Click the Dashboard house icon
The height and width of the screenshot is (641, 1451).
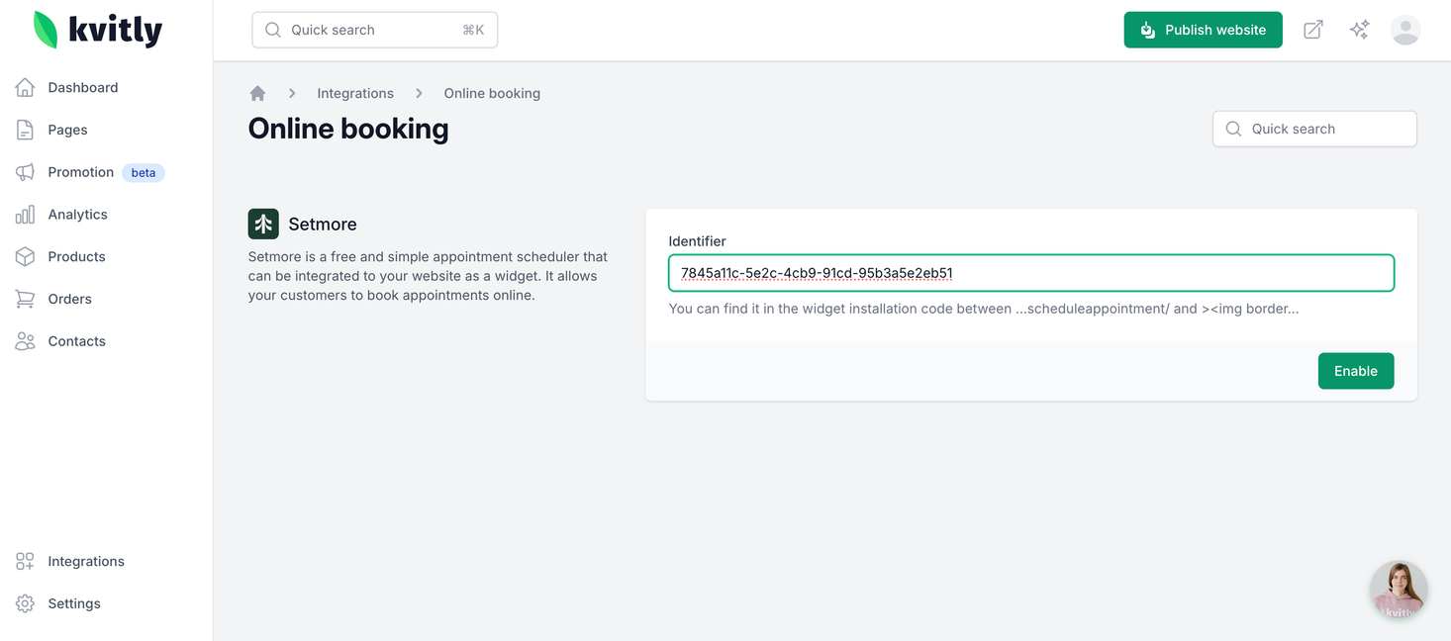tap(25, 87)
